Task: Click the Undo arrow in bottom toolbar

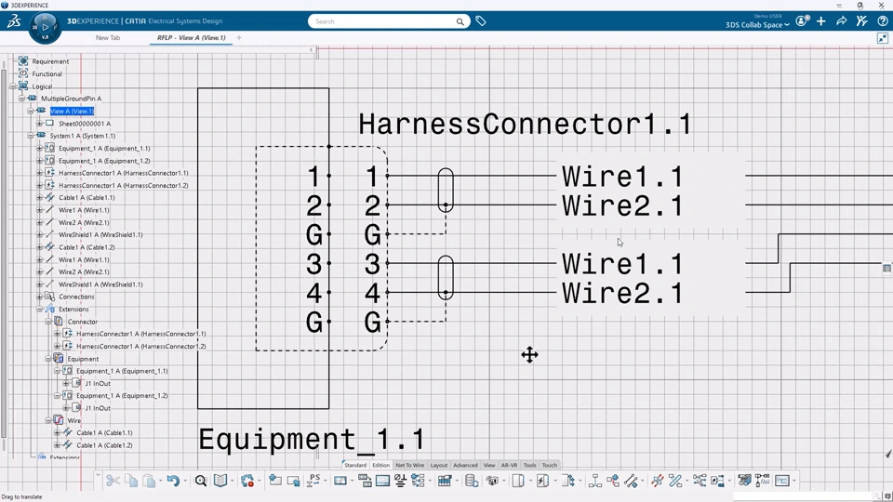Action: coord(173,481)
